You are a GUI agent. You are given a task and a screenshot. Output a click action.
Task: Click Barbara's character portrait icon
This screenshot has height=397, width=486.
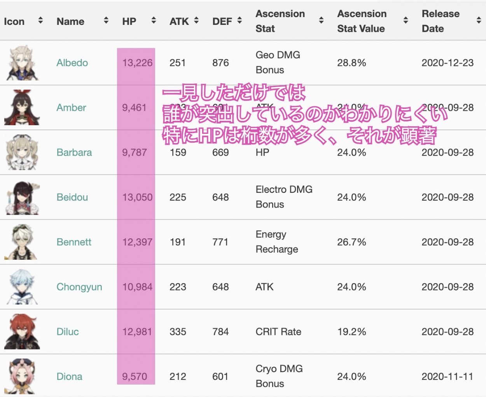click(22, 152)
